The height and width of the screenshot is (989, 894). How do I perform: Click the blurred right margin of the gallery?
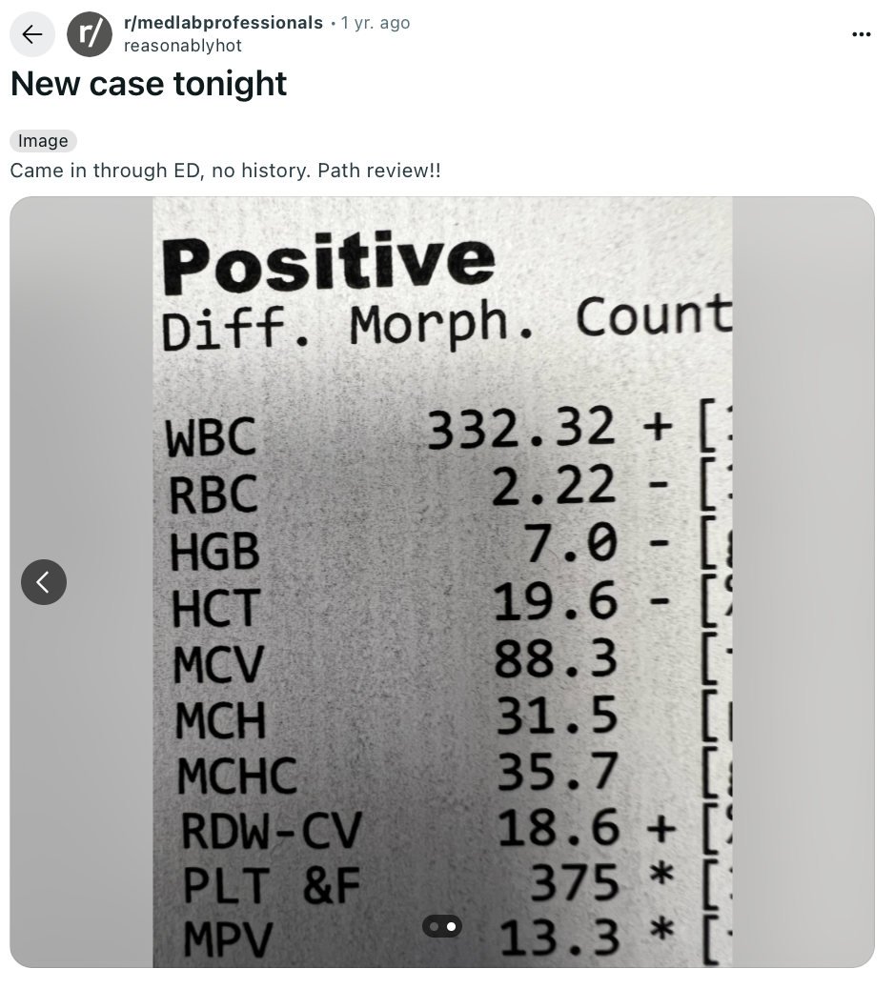coord(803,582)
